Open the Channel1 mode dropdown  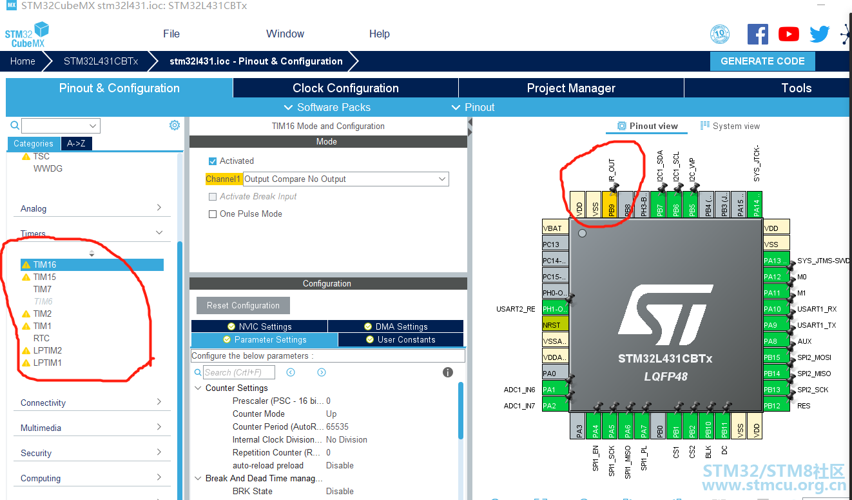346,179
